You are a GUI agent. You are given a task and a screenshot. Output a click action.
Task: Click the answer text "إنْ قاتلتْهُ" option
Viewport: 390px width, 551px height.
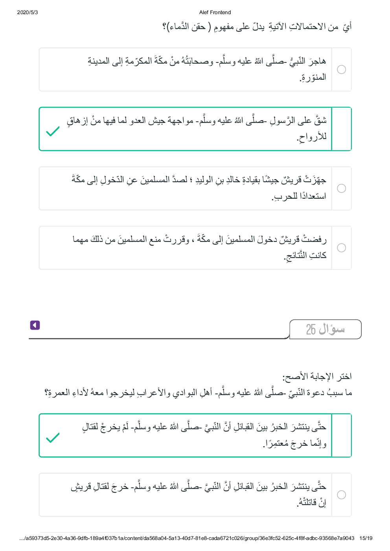tap(199, 494)
